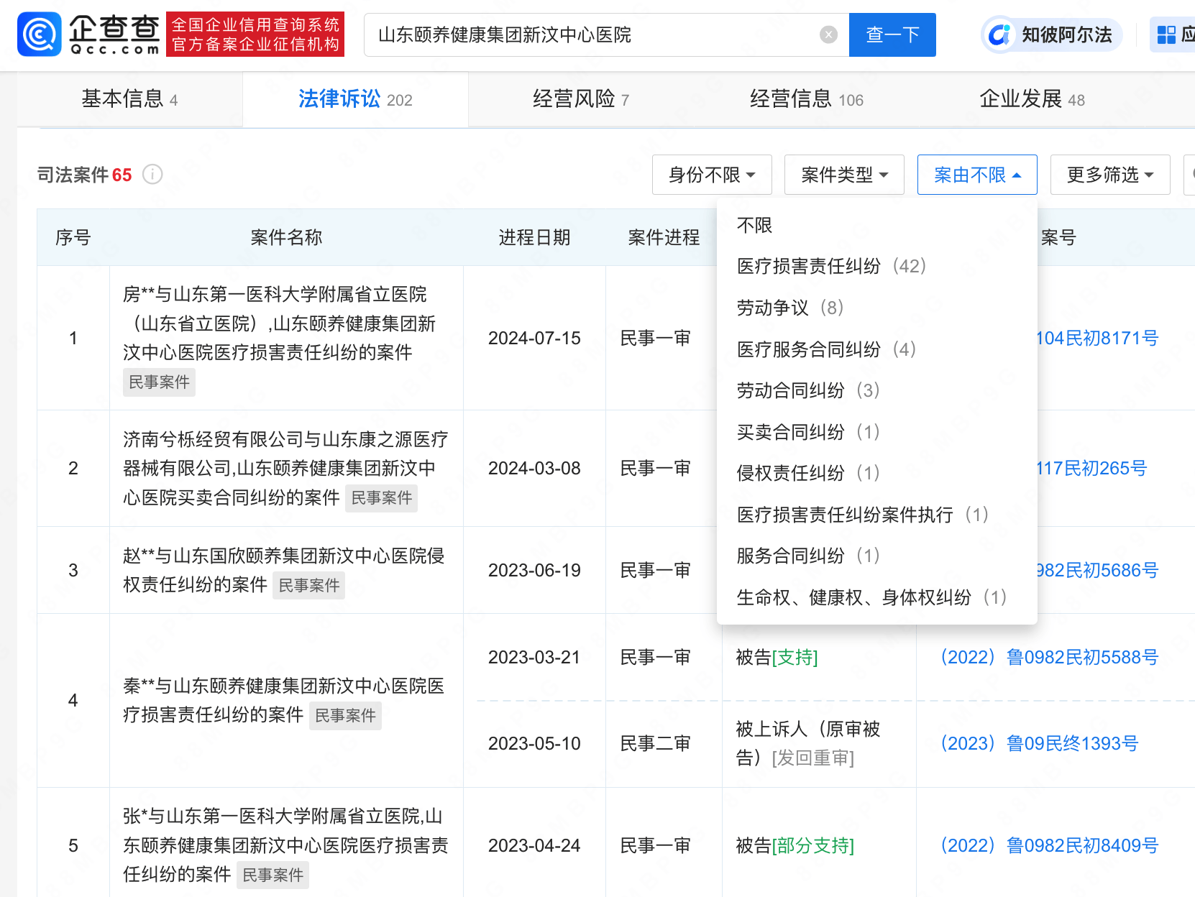
Task: Open case 济南兮栎经贸有限公司 买卖合同纠纷
Action: tap(285, 468)
